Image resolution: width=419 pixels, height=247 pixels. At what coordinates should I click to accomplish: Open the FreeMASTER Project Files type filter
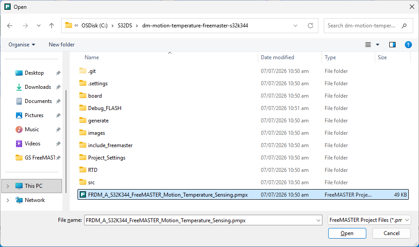coord(369,220)
